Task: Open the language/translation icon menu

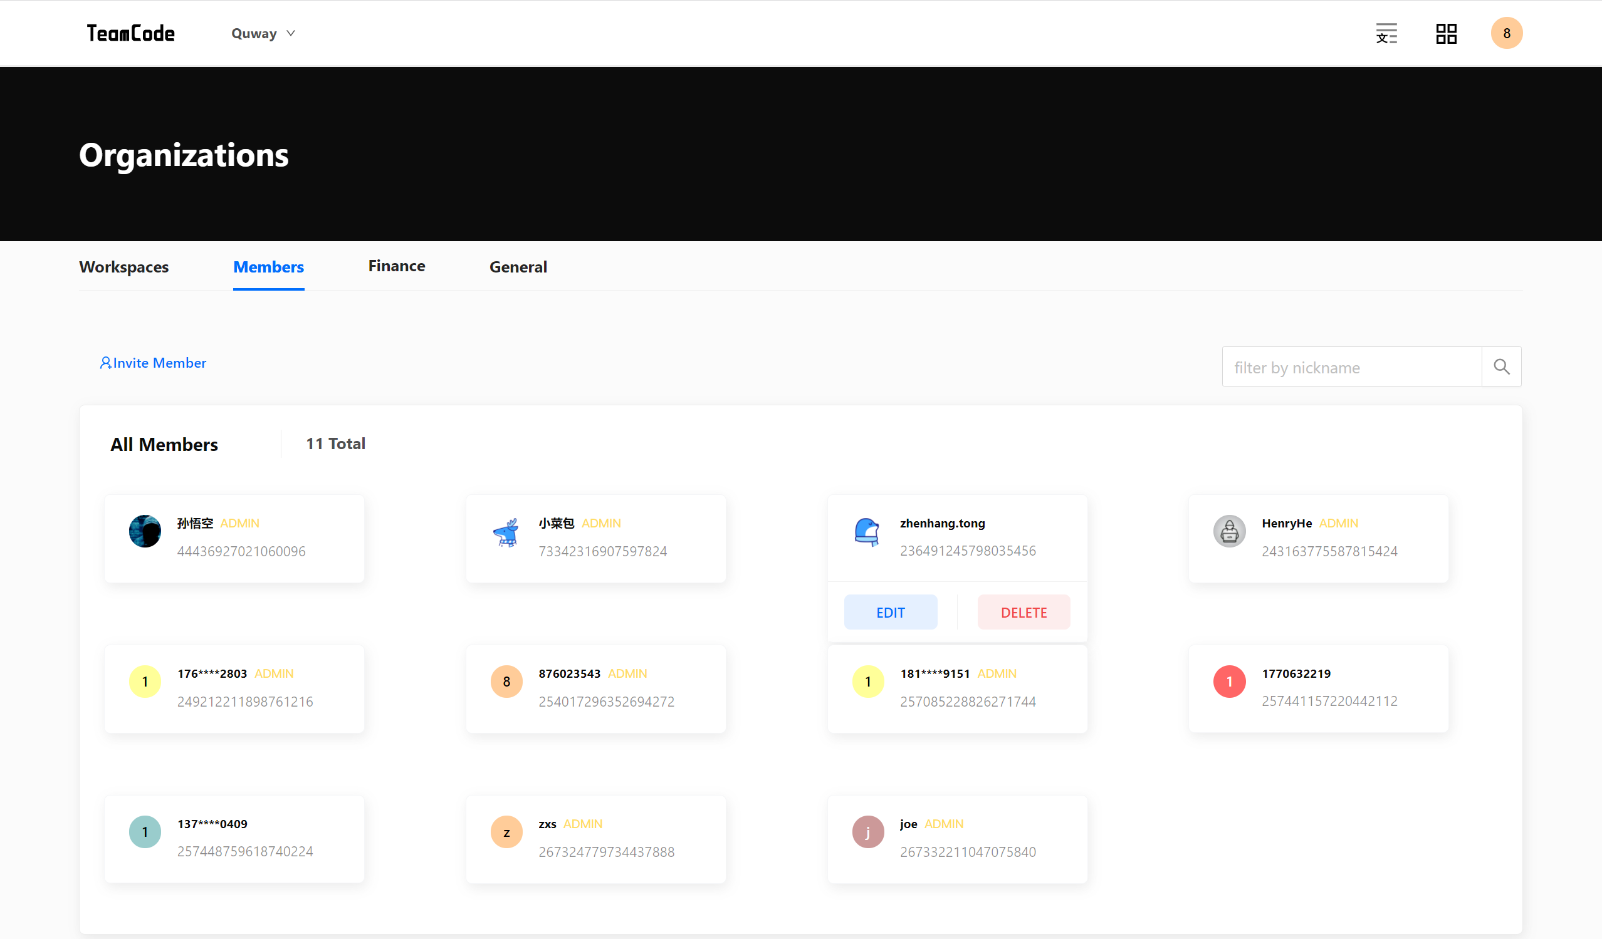Action: tap(1386, 33)
